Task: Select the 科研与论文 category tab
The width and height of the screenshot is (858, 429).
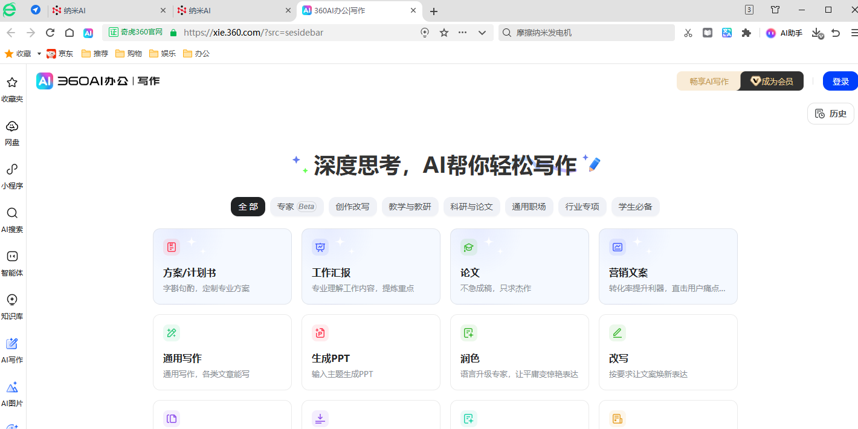Action: tap(471, 207)
